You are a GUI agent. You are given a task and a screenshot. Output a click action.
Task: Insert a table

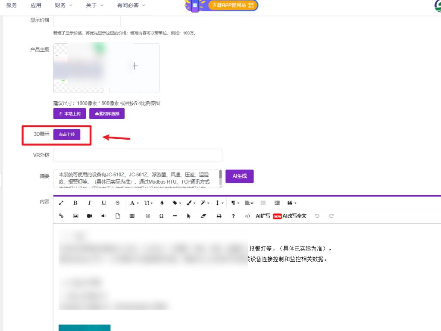pyautogui.click(x=132, y=216)
